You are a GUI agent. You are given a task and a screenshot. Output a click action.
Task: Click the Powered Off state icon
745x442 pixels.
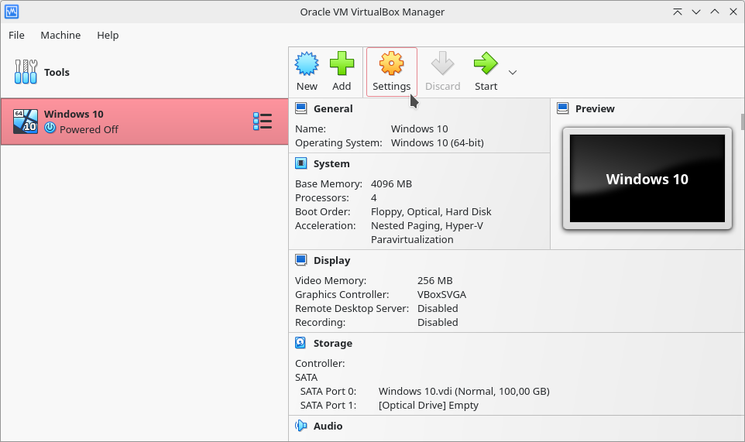pyautogui.click(x=50, y=128)
